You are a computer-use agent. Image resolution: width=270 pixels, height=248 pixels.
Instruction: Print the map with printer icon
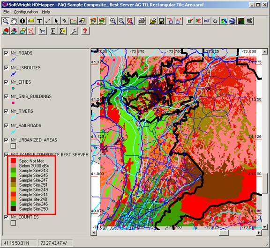click(x=142, y=21)
